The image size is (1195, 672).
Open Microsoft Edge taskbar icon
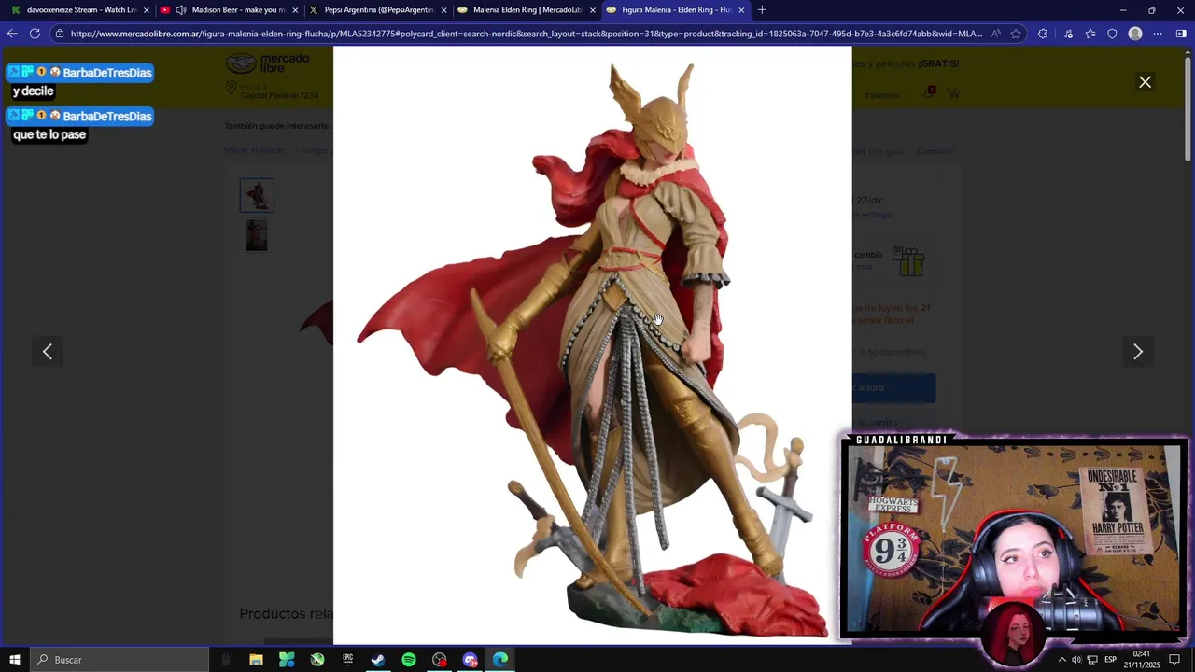[x=500, y=660]
